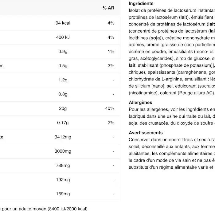Select the 192mg value cell

[x=63, y=180]
